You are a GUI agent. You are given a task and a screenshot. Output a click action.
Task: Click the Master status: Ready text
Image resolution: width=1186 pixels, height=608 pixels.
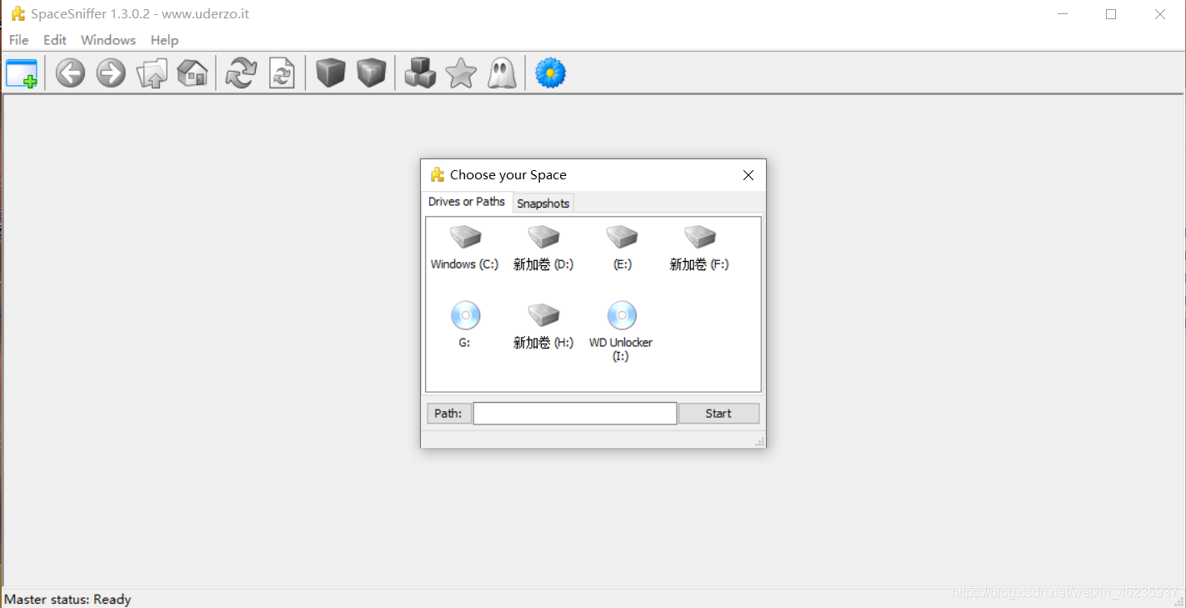point(68,599)
